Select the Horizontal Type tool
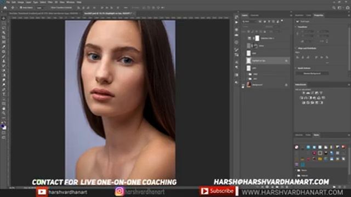 4,94
